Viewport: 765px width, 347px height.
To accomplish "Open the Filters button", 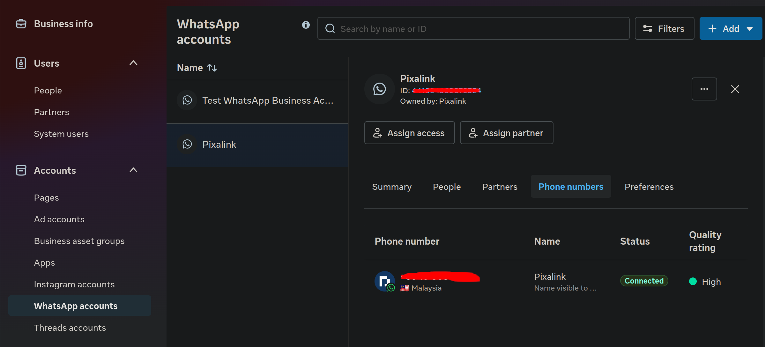I will (x=664, y=28).
